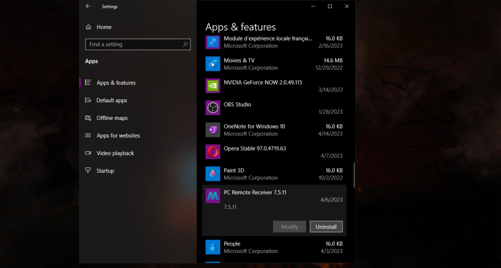This screenshot has height=268, width=501.
Task: Select the NVIDIA GeForce NOW icon
Action: tap(213, 86)
